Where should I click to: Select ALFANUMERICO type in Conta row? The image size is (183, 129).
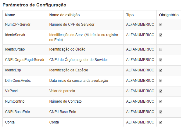[x=140, y=122]
